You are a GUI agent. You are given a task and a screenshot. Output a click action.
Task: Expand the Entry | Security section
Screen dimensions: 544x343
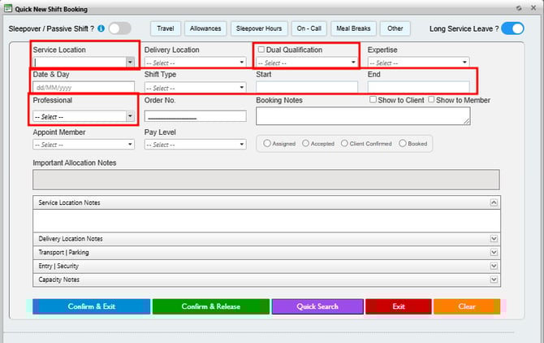click(493, 266)
